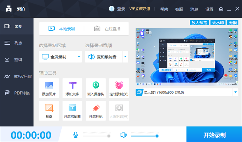Click the screen preview thumbnail
This screenshot has width=242, height=142.
point(187,57)
